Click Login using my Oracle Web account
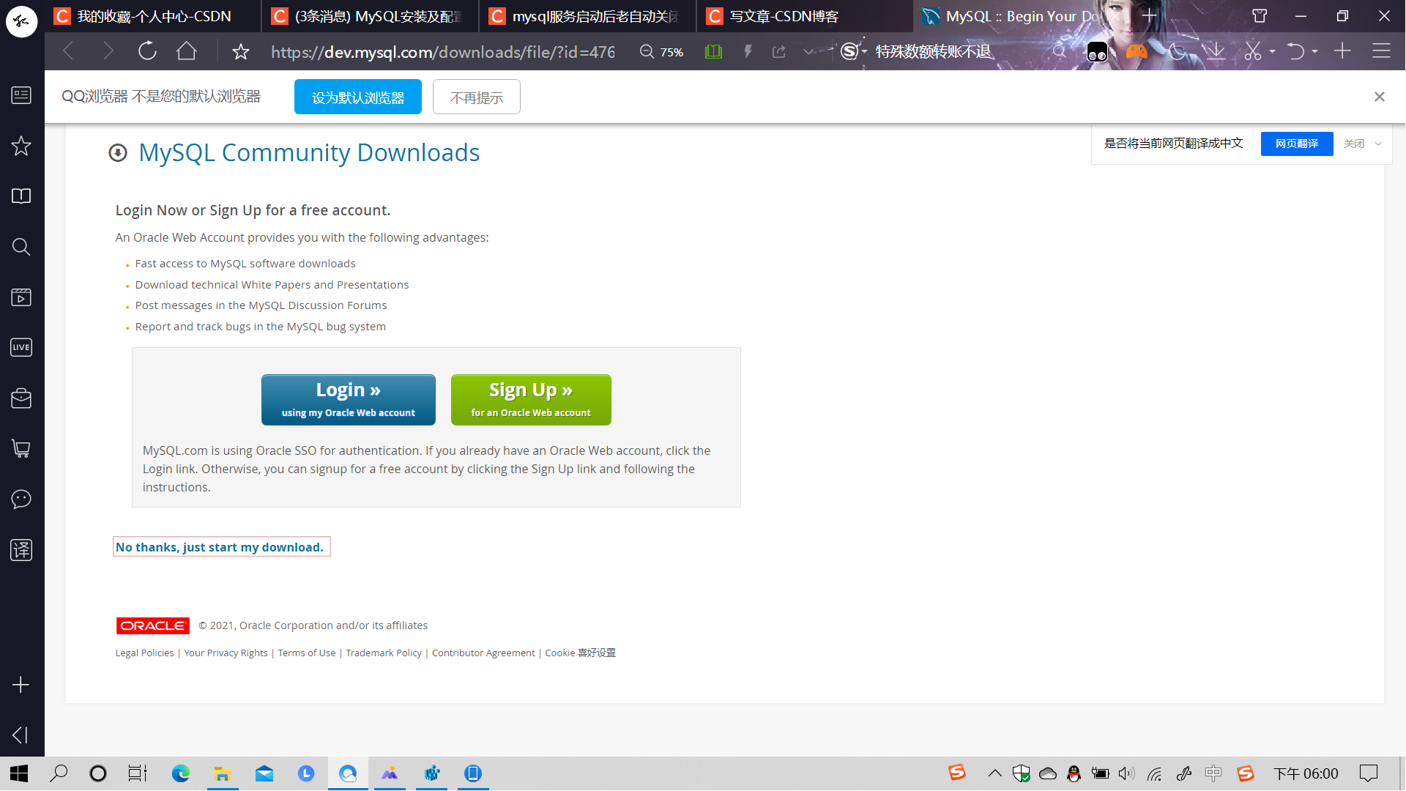1406x791 pixels. point(349,400)
